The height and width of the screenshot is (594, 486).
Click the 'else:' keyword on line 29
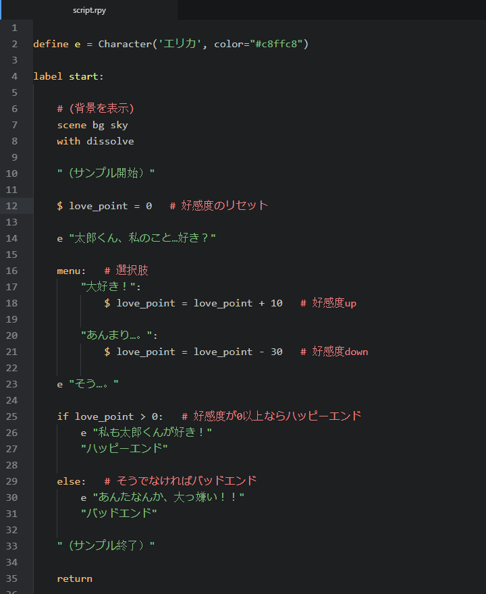click(x=72, y=481)
